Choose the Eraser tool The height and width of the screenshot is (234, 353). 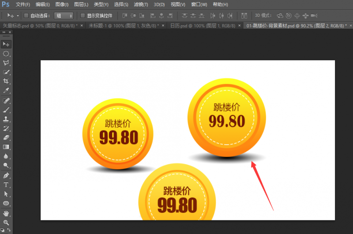tap(6, 138)
